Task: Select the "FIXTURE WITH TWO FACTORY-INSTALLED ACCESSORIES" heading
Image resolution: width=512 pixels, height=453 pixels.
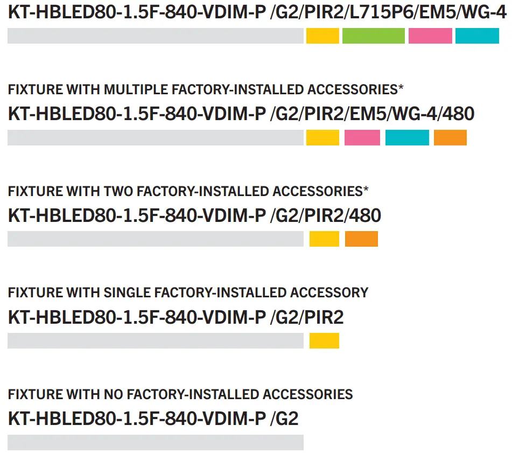Action: (x=188, y=191)
